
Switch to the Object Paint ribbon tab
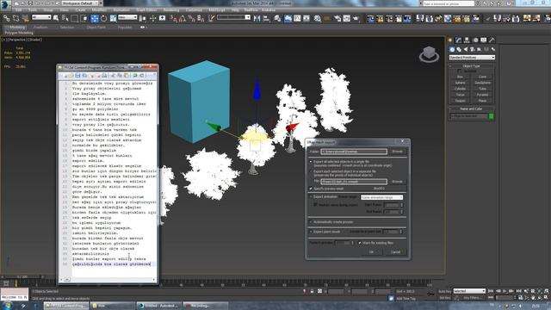(x=96, y=28)
